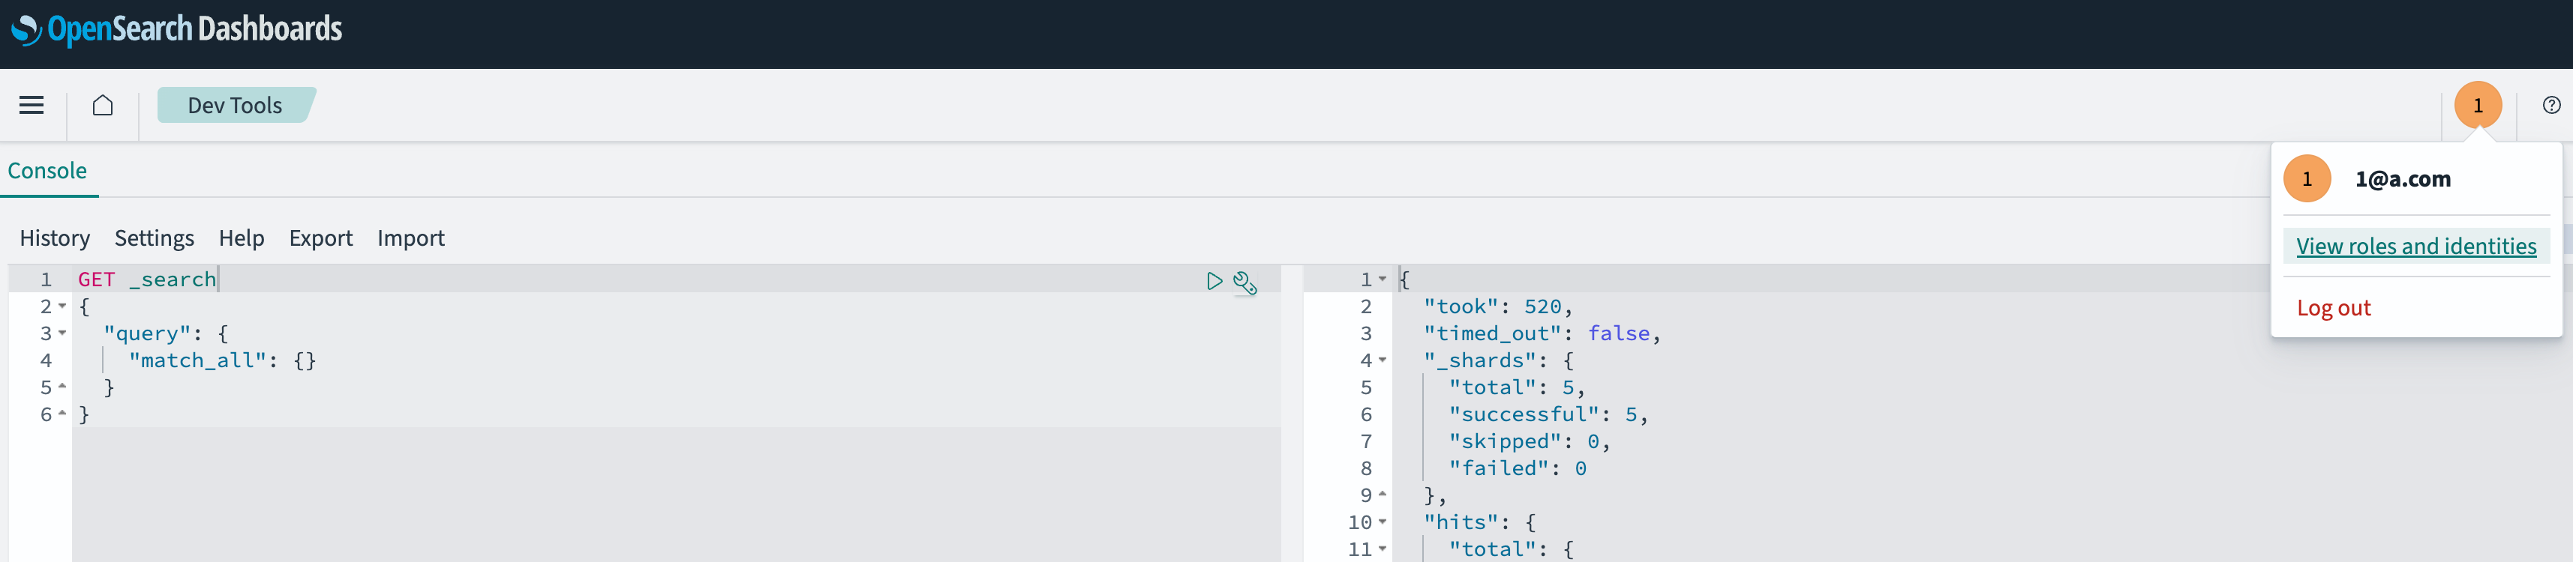Click View roles and identities link

click(x=2415, y=247)
